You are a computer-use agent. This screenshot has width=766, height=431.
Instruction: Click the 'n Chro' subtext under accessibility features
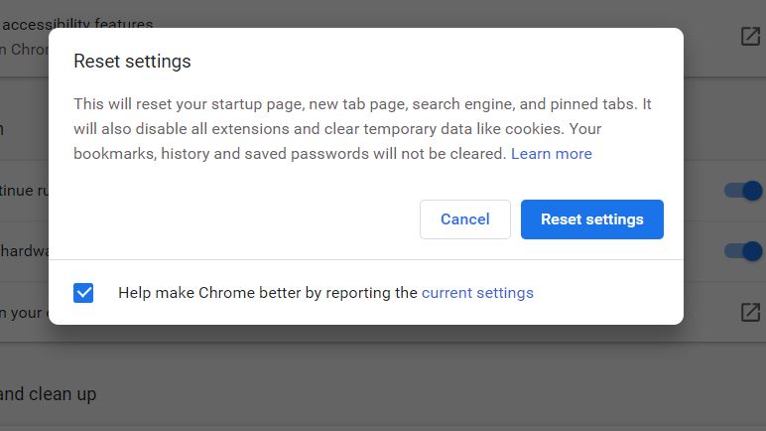(x=25, y=50)
